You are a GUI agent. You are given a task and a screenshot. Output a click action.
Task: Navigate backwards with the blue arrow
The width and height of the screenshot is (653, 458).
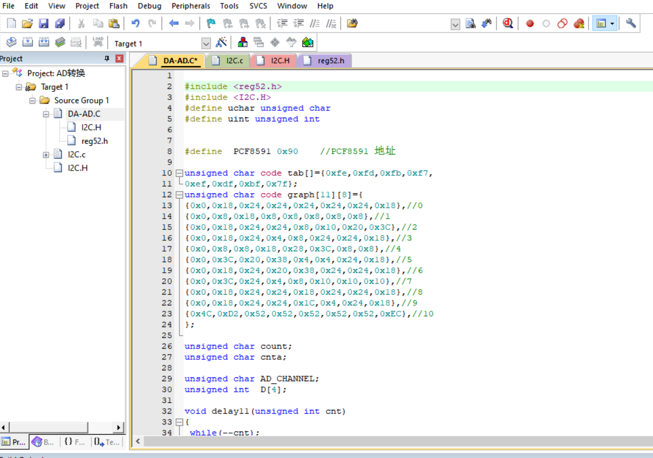pos(173,23)
